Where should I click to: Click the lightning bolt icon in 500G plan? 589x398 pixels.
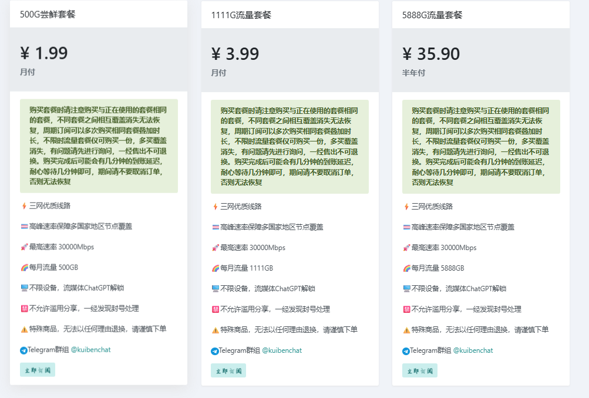point(24,206)
